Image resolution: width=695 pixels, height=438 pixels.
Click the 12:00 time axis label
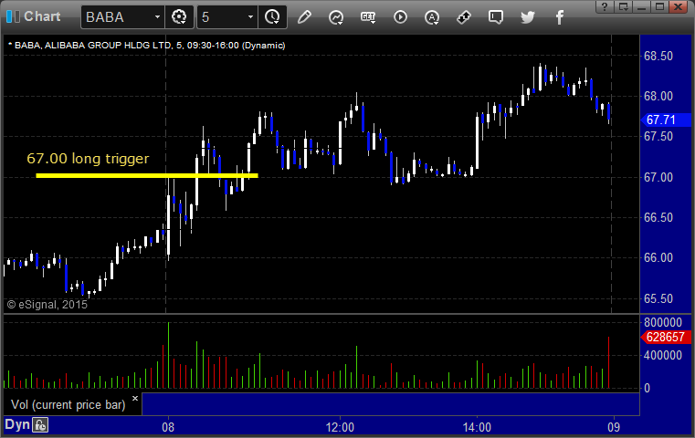340,427
